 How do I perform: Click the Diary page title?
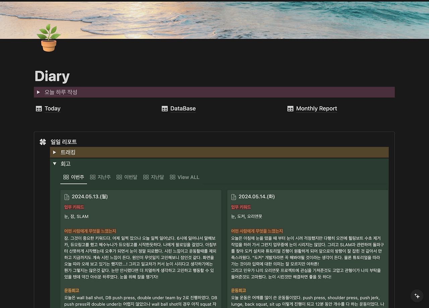[52, 76]
